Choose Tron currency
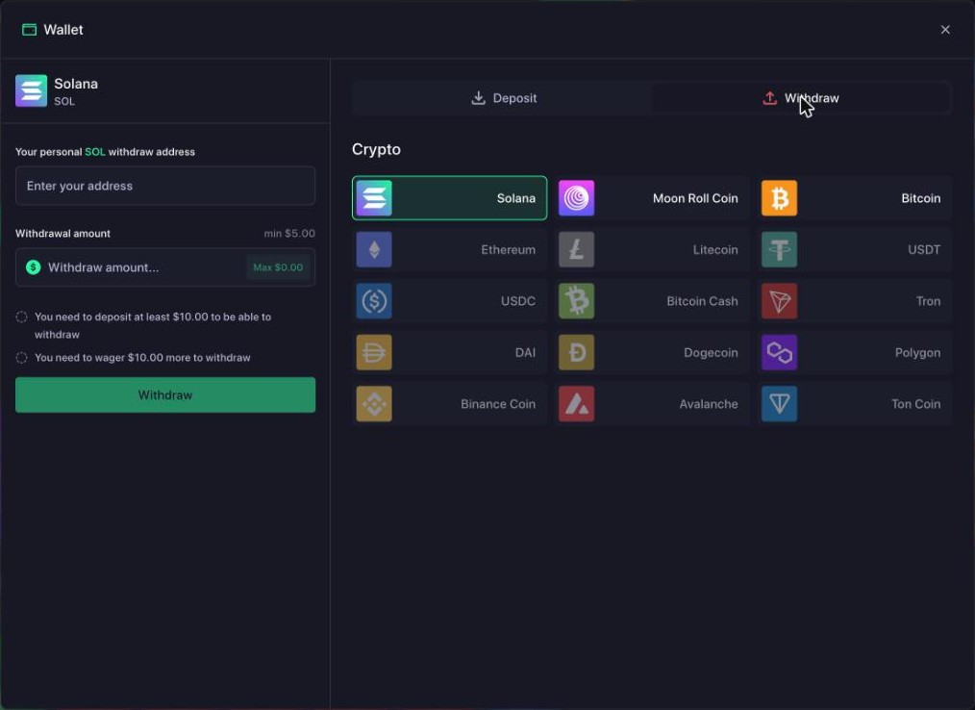 click(x=855, y=301)
